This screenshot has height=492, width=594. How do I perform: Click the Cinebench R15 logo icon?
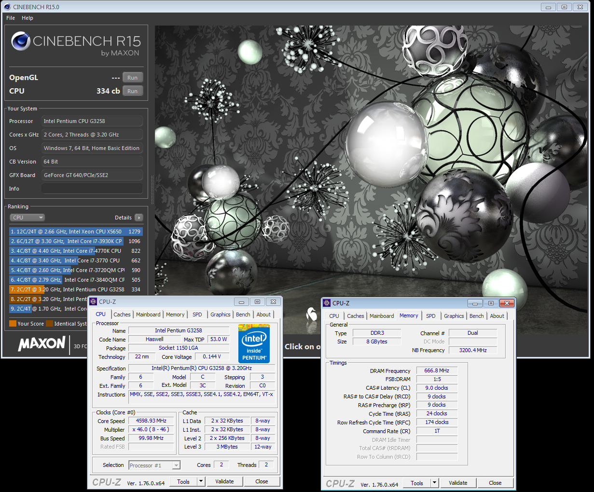click(21, 41)
